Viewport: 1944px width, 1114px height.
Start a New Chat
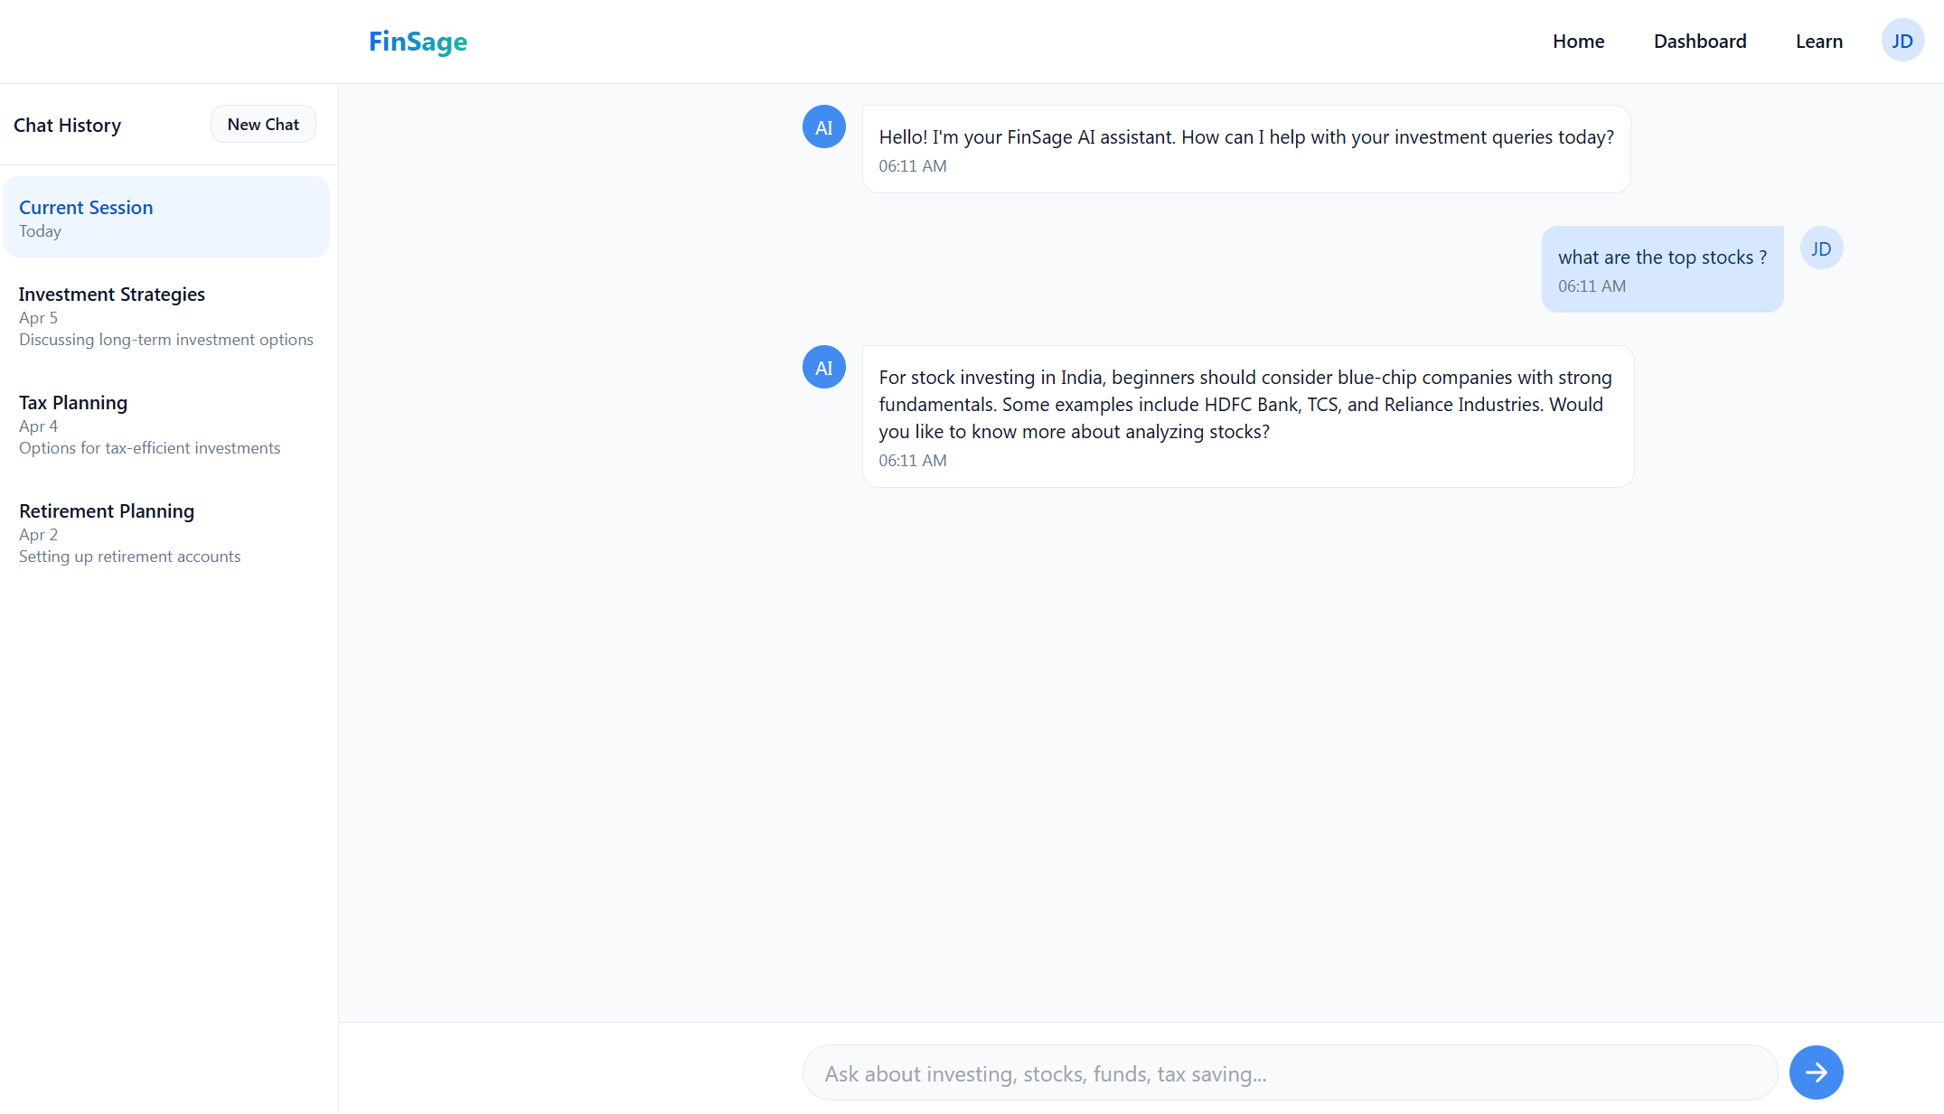pos(263,125)
